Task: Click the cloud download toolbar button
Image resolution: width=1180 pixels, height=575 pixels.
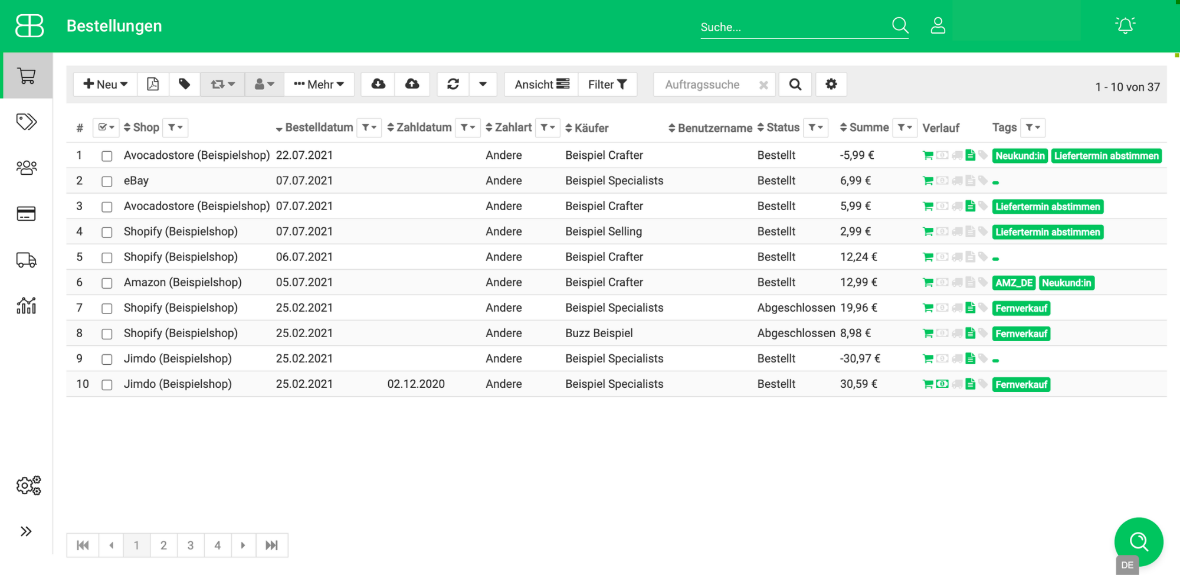Action: [378, 84]
